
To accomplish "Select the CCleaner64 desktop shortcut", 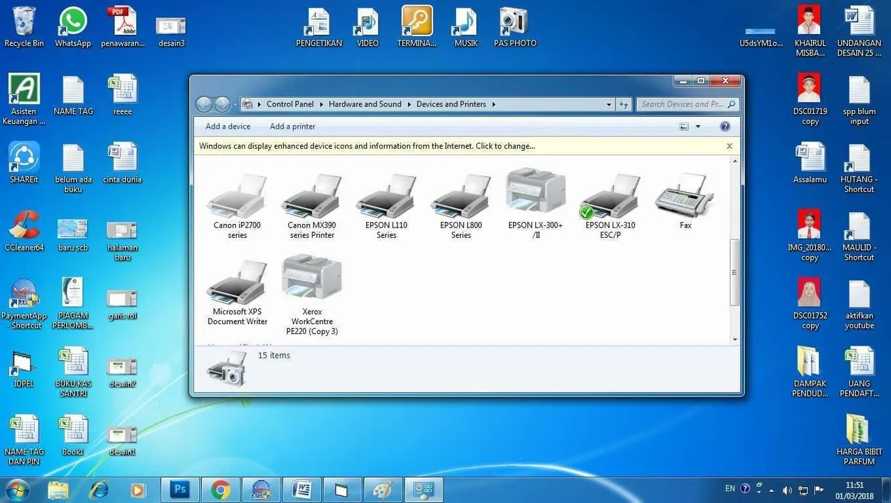I will (24, 231).
